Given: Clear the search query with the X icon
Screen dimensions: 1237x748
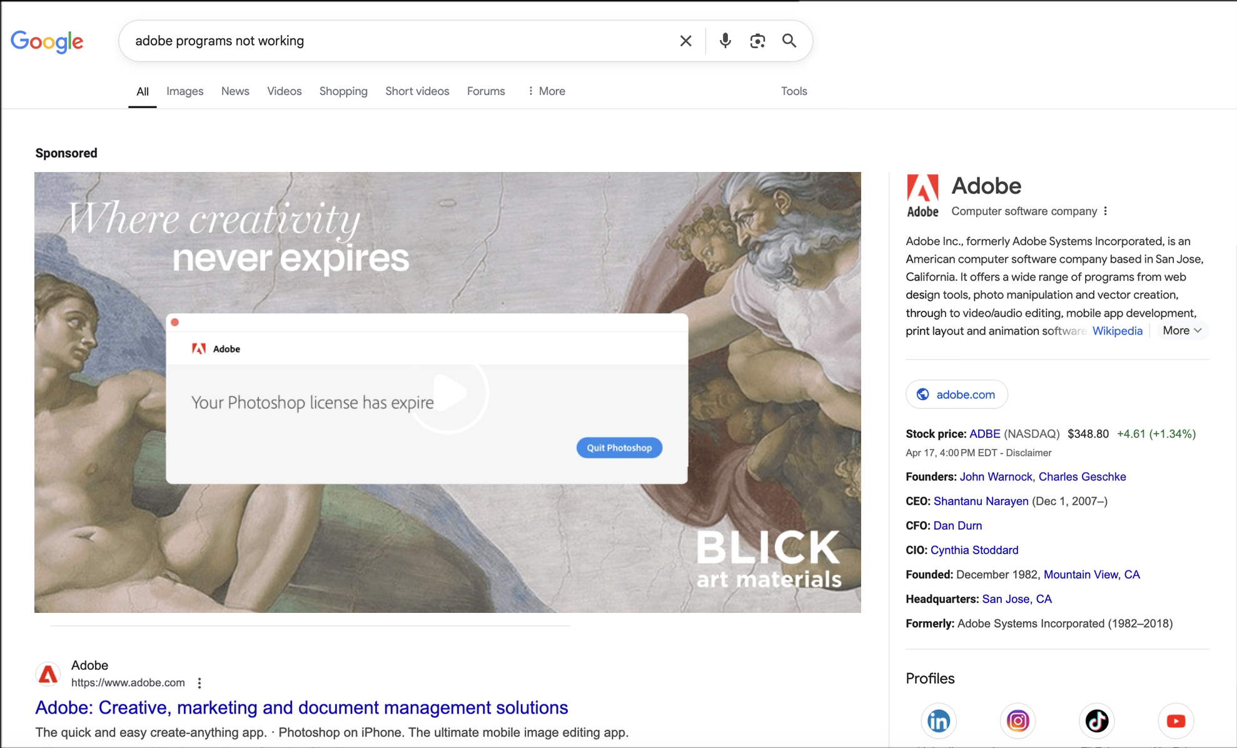Looking at the screenshot, I should (x=685, y=41).
